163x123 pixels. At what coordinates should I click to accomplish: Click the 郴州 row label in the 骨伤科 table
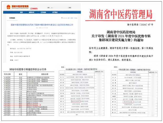[62, 101]
